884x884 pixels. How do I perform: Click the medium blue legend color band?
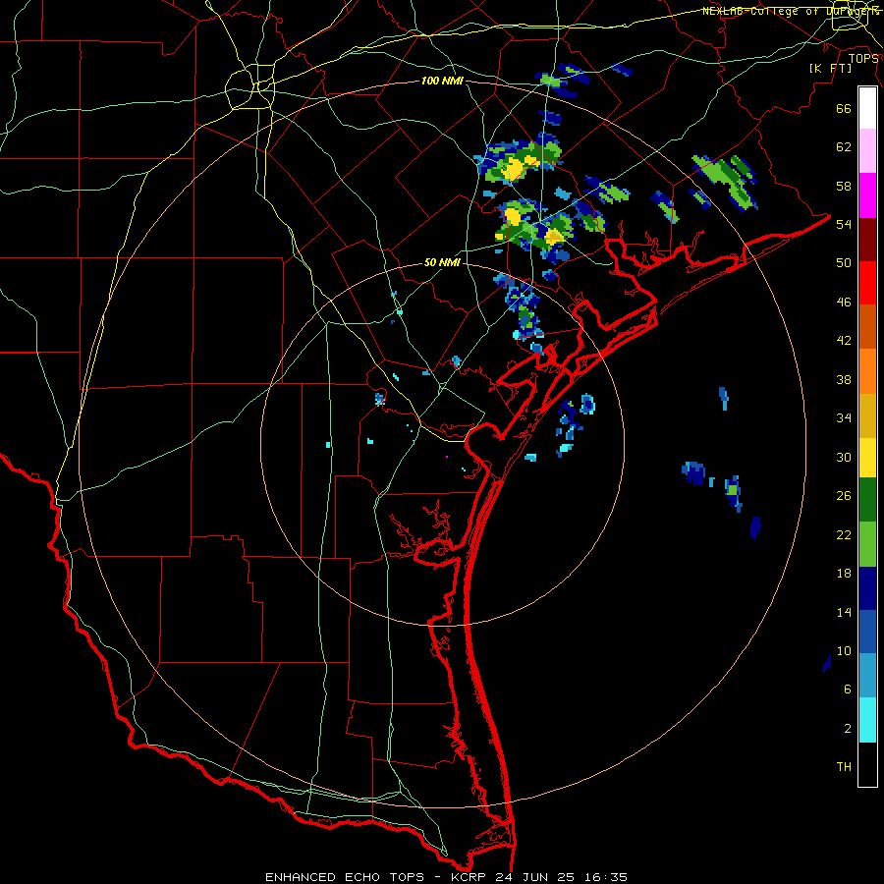(867, 632)
